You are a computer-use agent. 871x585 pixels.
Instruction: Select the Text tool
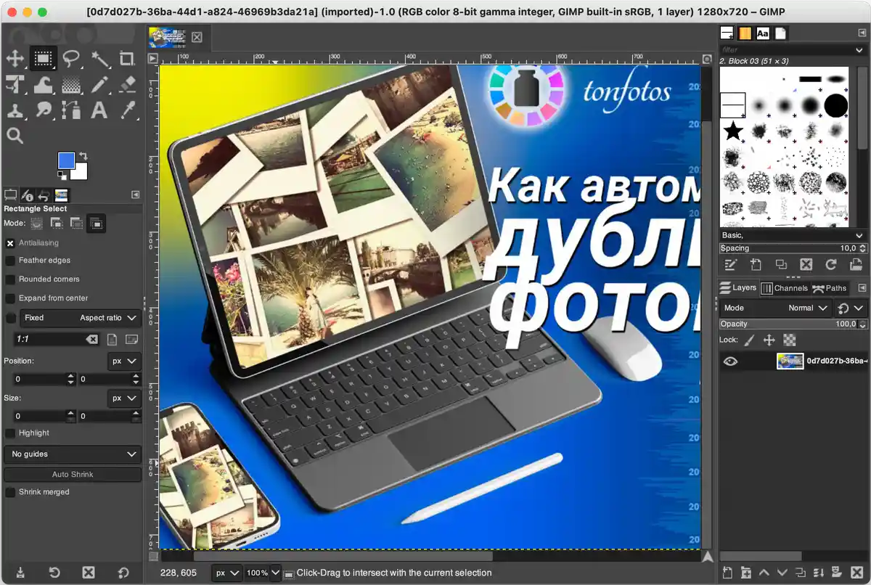tap(99, 110)
